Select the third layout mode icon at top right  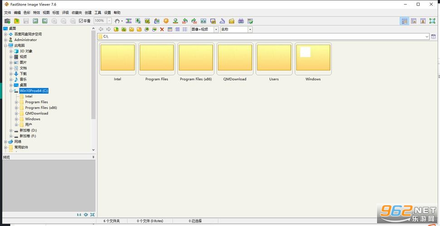423,21
